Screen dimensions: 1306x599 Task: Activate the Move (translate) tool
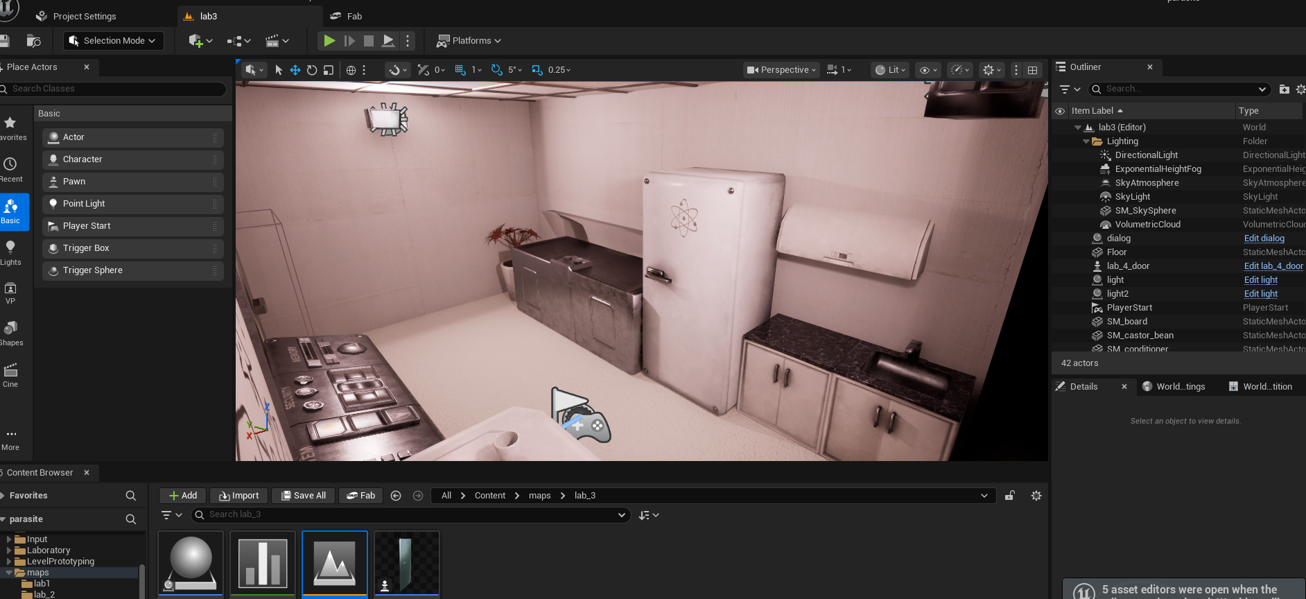[295, 70]
